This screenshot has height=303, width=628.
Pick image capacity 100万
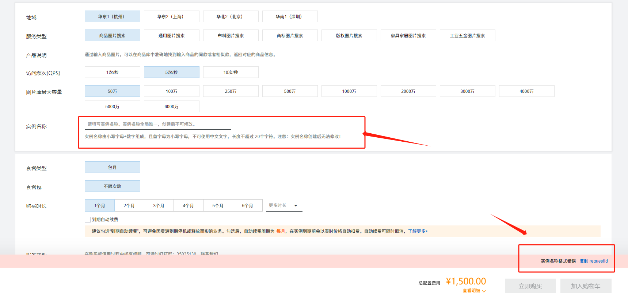pyautogui.click(x=172, y=91)
